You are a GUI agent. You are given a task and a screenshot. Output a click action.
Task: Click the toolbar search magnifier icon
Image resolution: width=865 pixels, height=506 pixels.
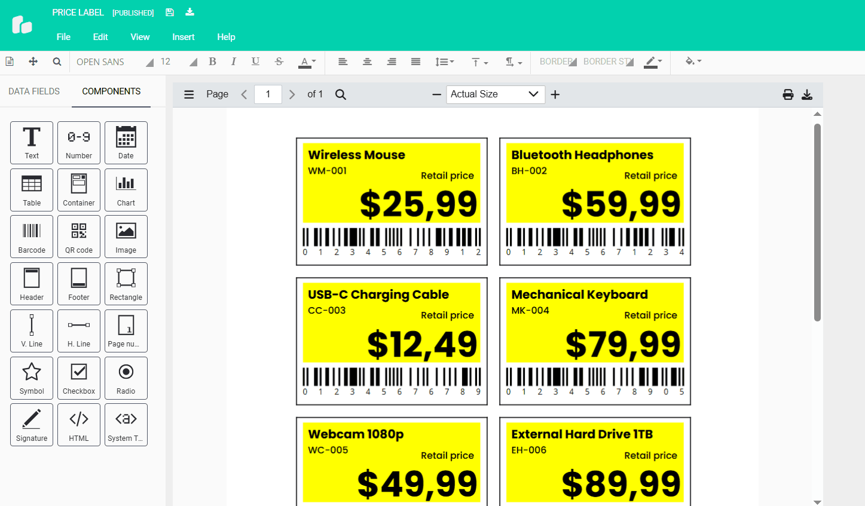point(57,62)
